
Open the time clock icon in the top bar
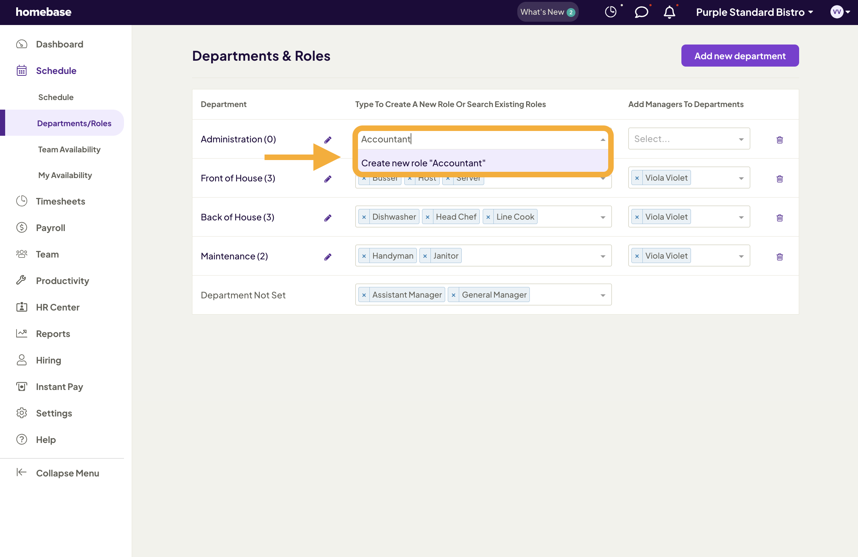point(611,12)
